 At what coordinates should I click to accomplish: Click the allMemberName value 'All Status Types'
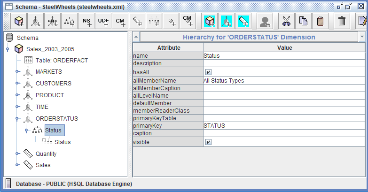point(284,81)
